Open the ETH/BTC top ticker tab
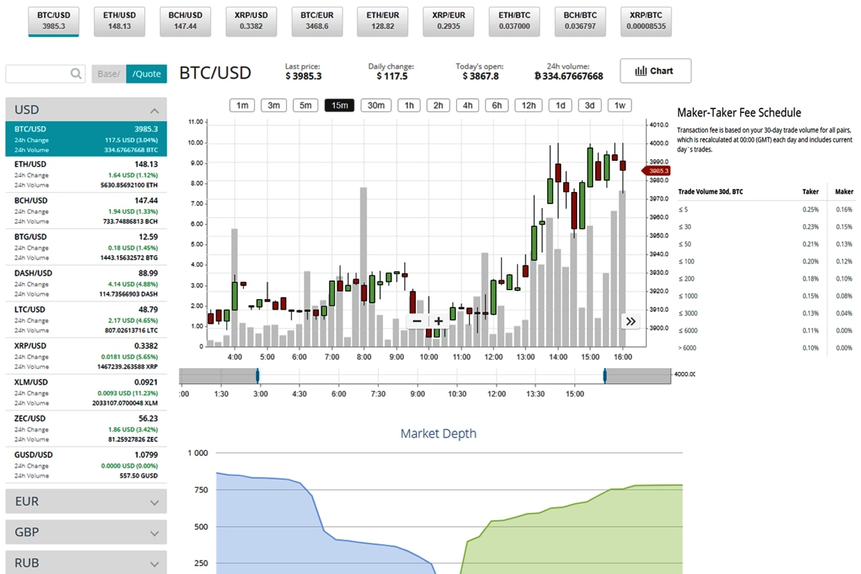The image size is (861, 574). (x=515, y=21)
